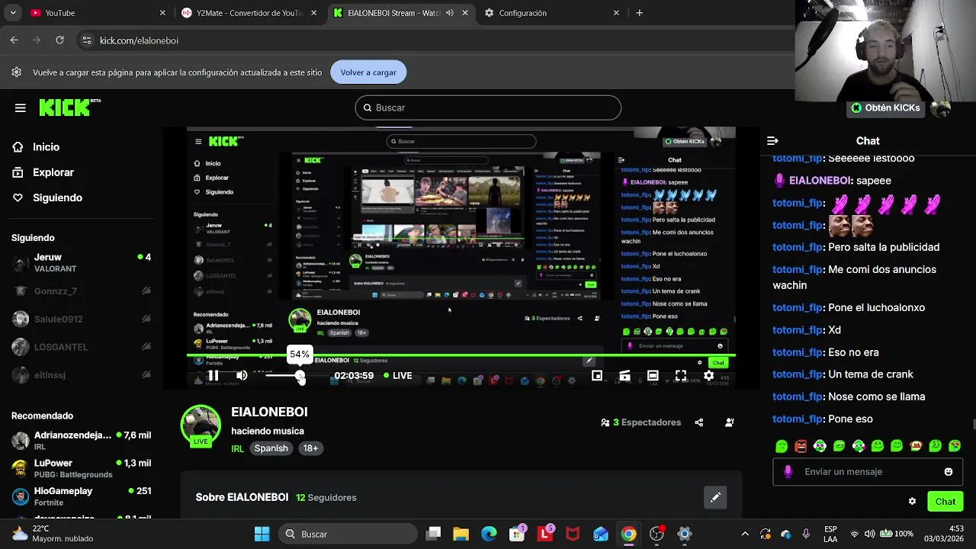Viewport: 976px width, 549px height.
Task: Jump to LIVE in the player
Action: click(x=398, y=375)
